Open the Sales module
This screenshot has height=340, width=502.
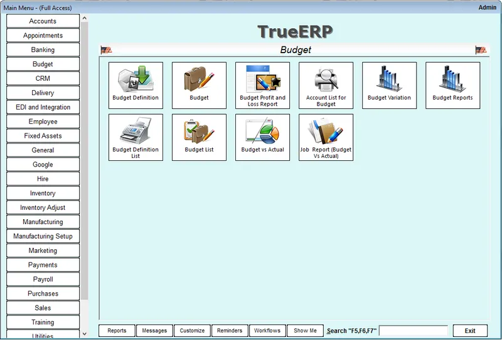point(43,308)
